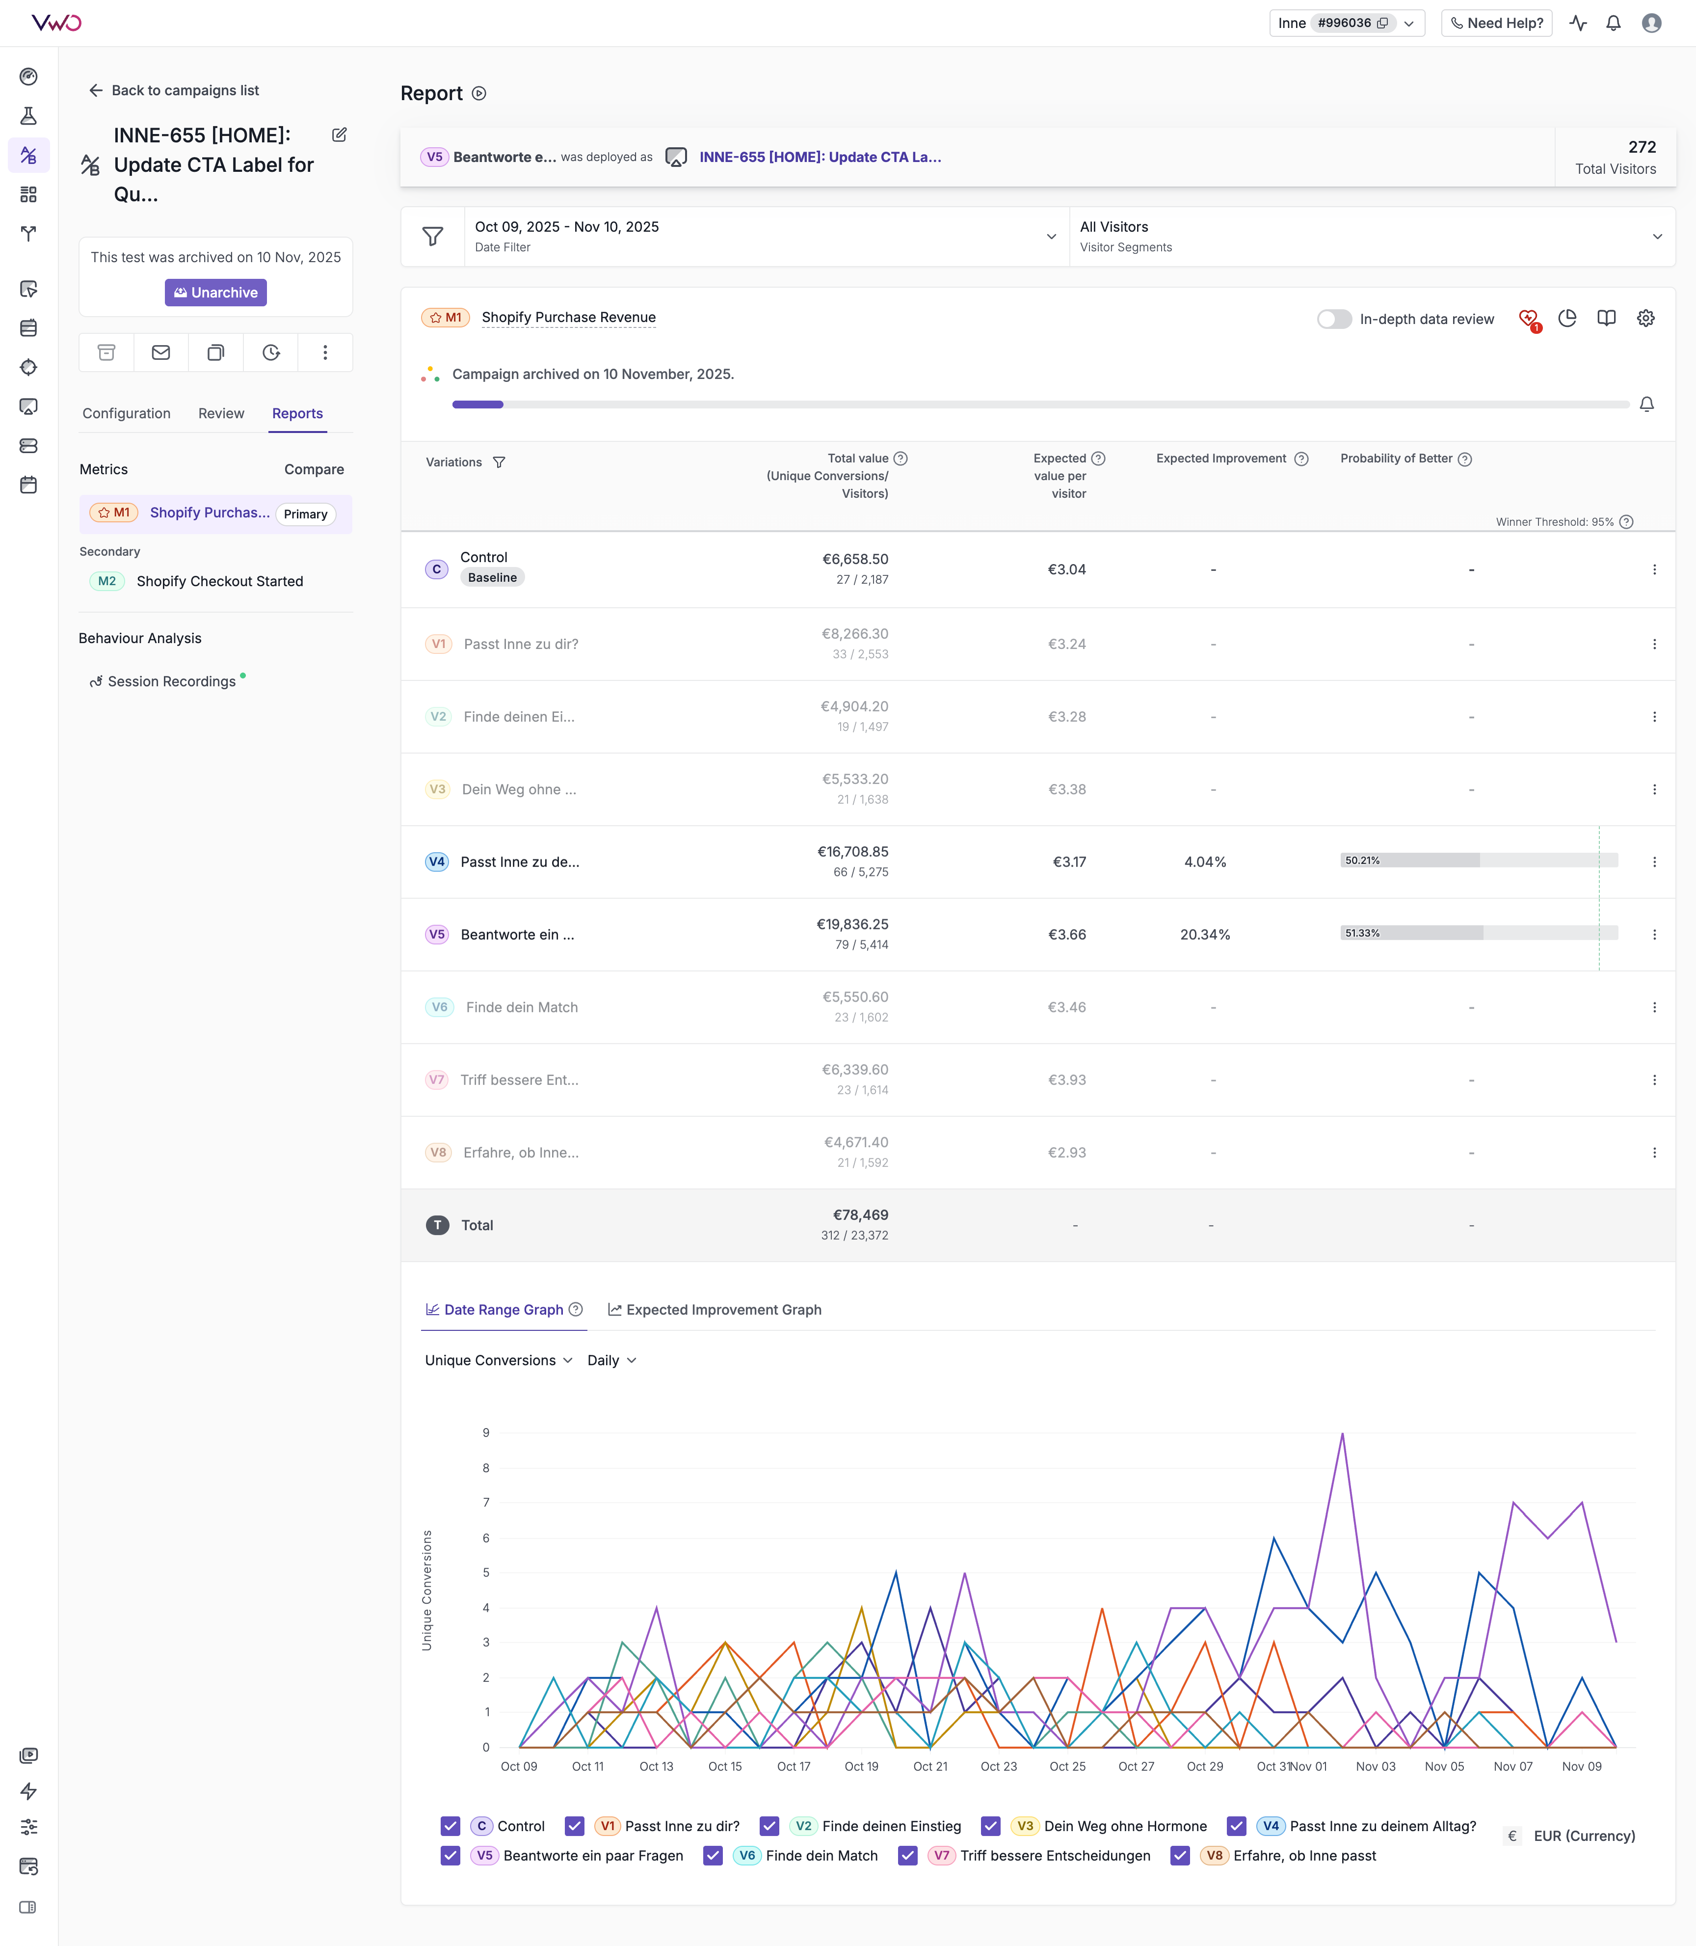Click the campaign history clock icon

click(271, 352)
